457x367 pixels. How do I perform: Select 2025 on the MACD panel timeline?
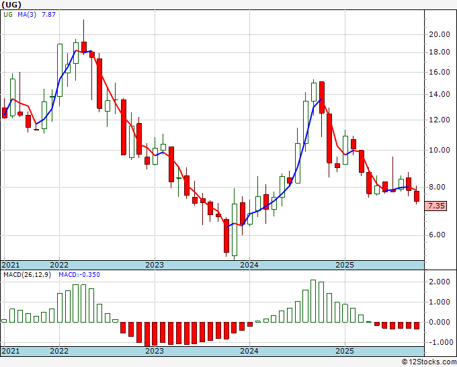(345, 351)
